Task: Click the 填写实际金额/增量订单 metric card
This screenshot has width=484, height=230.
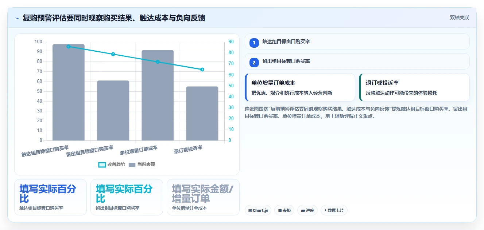Action: [203, 197]
